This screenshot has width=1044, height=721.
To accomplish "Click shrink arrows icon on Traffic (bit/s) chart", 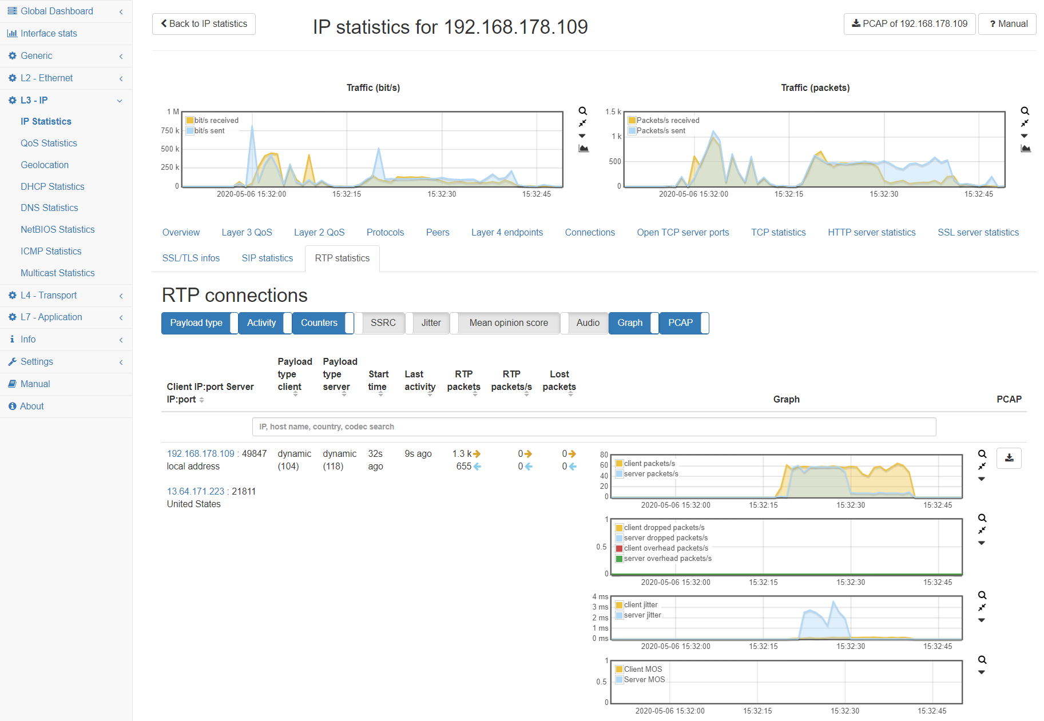I will (x=582, y=124).
